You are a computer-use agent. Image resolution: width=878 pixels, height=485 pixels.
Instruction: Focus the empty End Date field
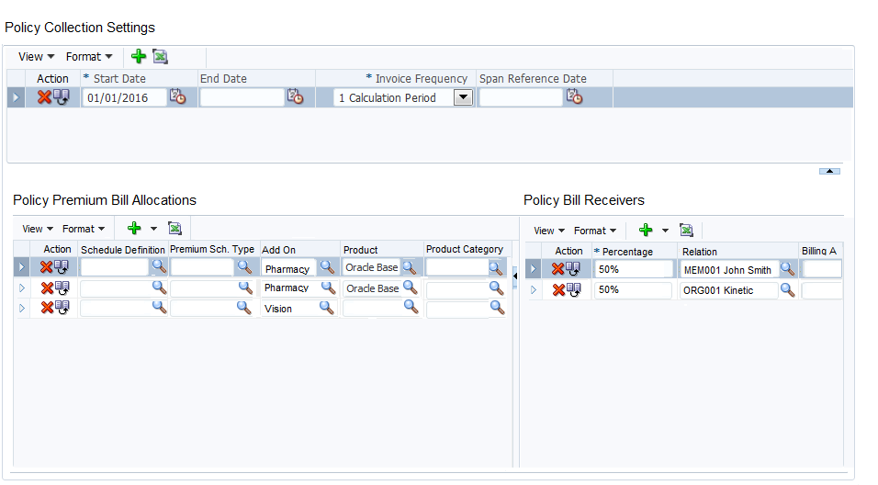point(242,97)
